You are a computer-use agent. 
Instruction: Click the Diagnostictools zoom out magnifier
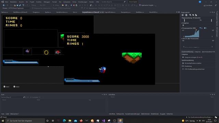(x=193, y=15)
